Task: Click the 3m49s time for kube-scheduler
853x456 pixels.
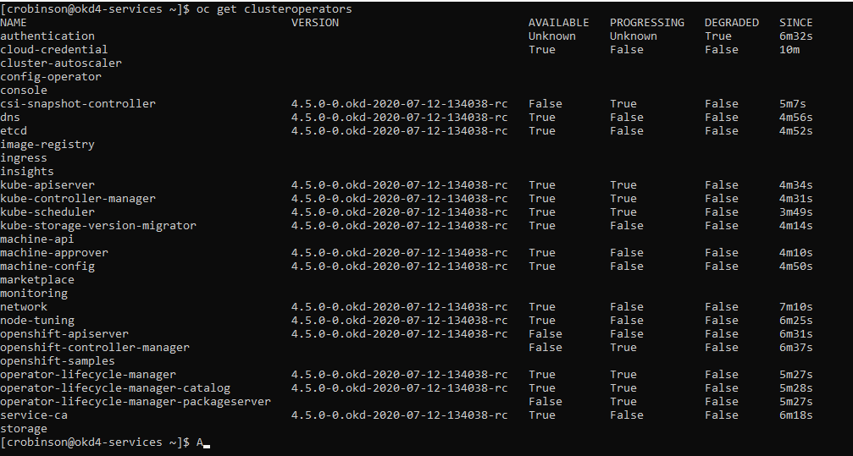Action: (796, 212)
